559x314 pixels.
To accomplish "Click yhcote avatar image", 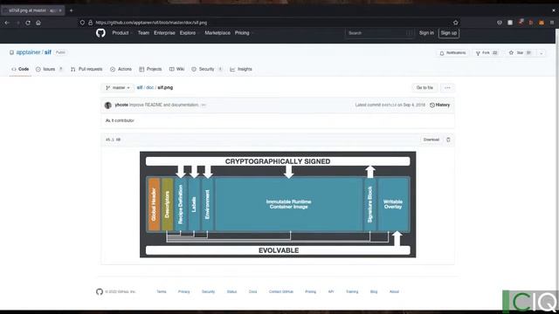I will [x=108, y=105].
